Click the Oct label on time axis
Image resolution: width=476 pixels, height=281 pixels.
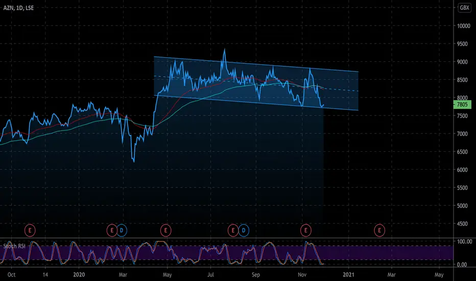(x=12, y=275)
